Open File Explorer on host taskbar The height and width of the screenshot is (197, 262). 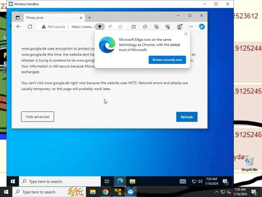click(93, 192)
